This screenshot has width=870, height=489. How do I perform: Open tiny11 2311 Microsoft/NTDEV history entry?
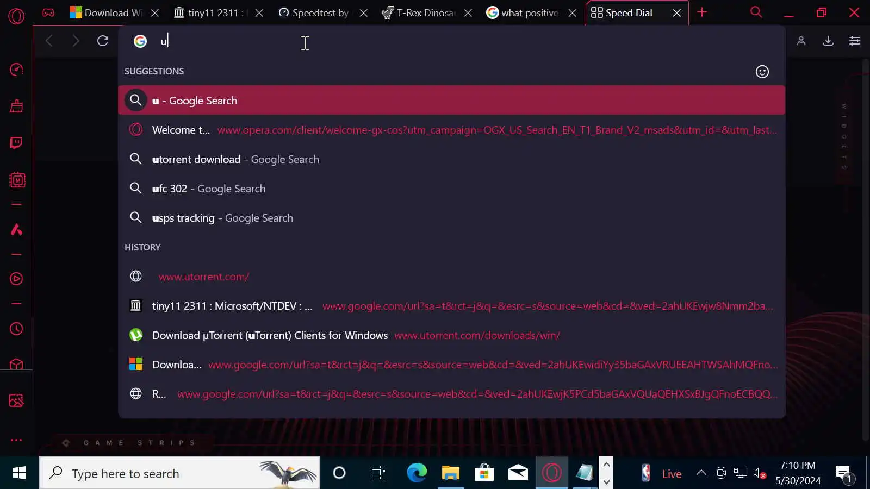pyautogui.click(x=451, y=306)
